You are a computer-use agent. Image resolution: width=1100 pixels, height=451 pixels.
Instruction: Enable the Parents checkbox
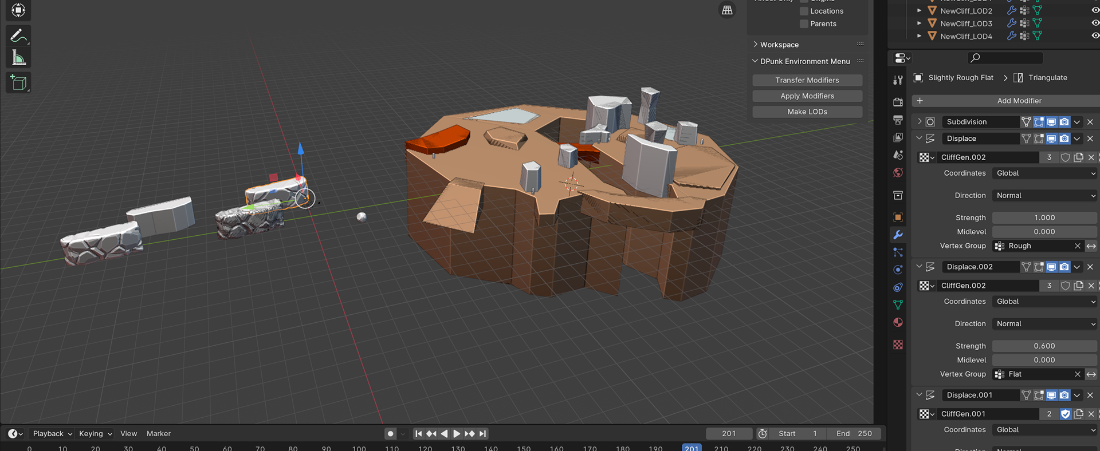tap(804, 23)
